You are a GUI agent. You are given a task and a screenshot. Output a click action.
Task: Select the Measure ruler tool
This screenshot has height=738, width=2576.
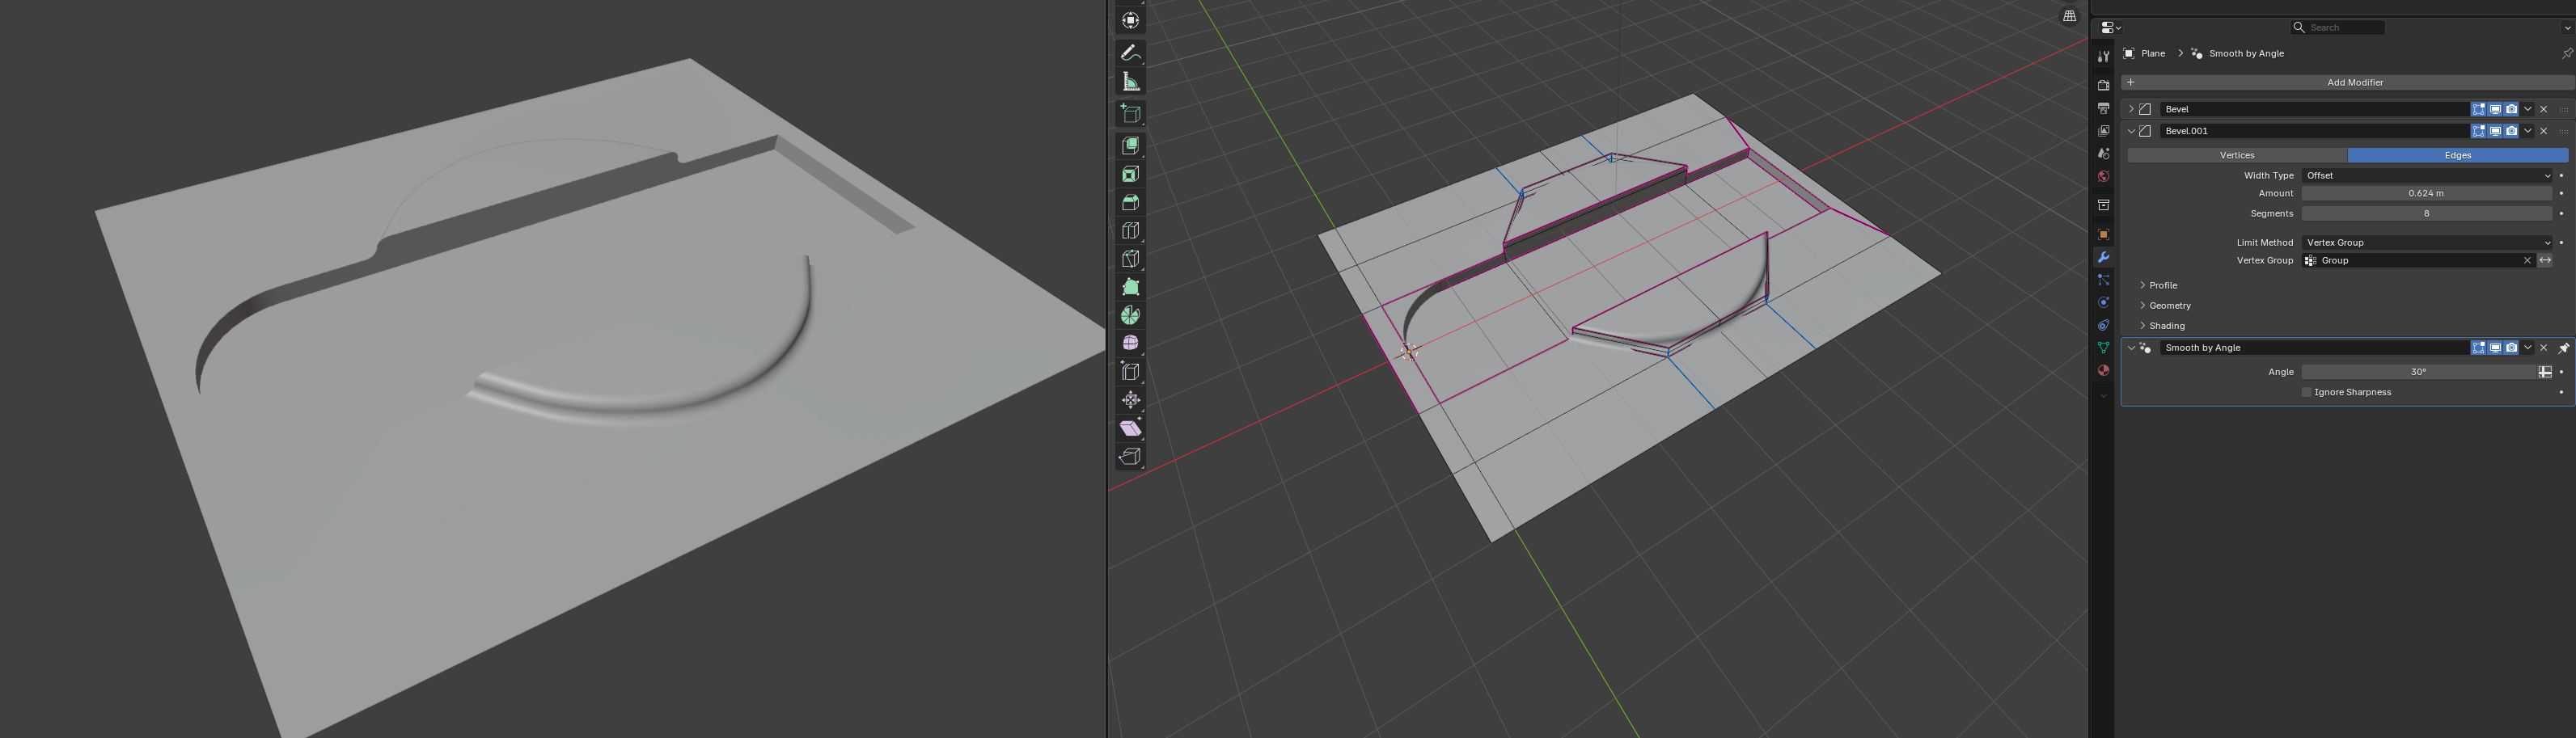click(1130, 82)
